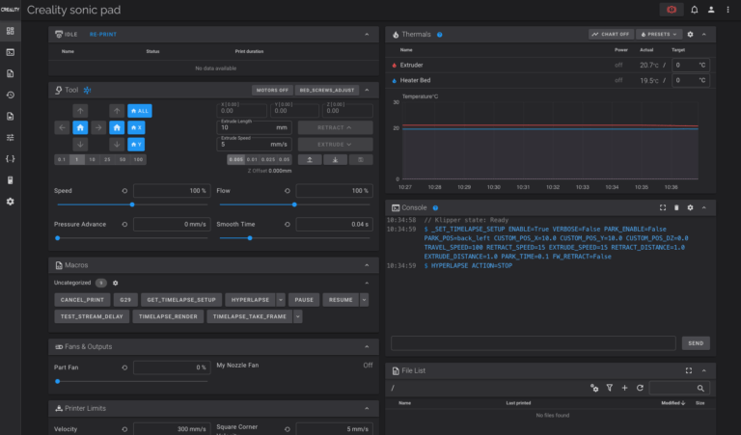Open the account user menu
Screen dimensions: 741x435
coord(711,10)
